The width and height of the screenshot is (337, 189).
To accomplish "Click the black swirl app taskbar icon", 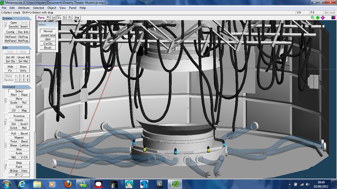I will (160, 184).
